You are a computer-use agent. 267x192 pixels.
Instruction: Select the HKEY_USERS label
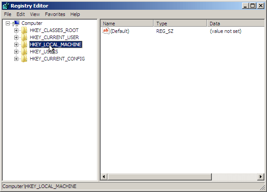tap(44, 52)
